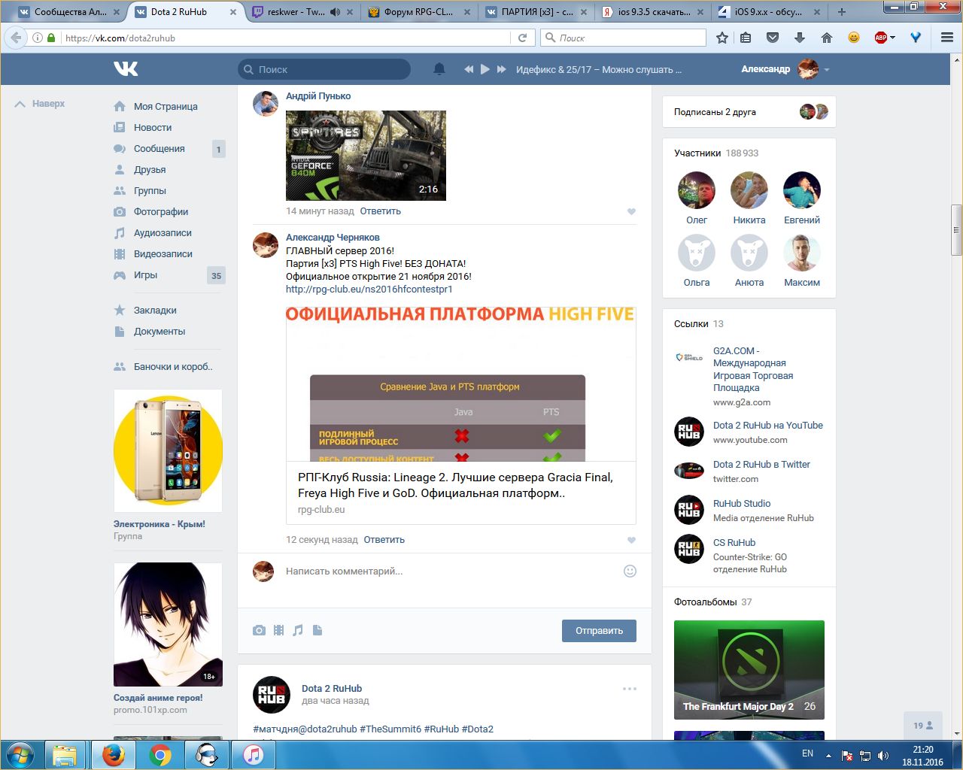Screen dimensions: 963x770
Task: Switch to iOS 9.x.x tab
Action: coord(767,12)
